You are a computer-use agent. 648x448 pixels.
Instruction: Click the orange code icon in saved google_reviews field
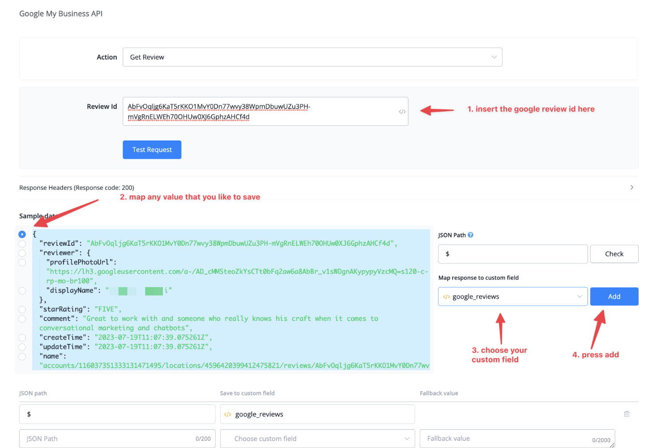tap(228, 414)
